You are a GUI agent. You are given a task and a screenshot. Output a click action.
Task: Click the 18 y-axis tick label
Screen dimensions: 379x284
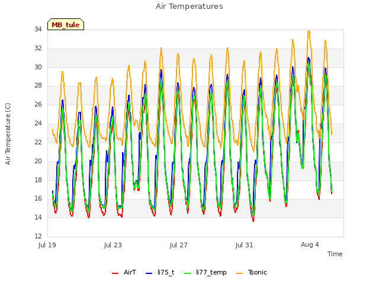[x=38, y=180]
